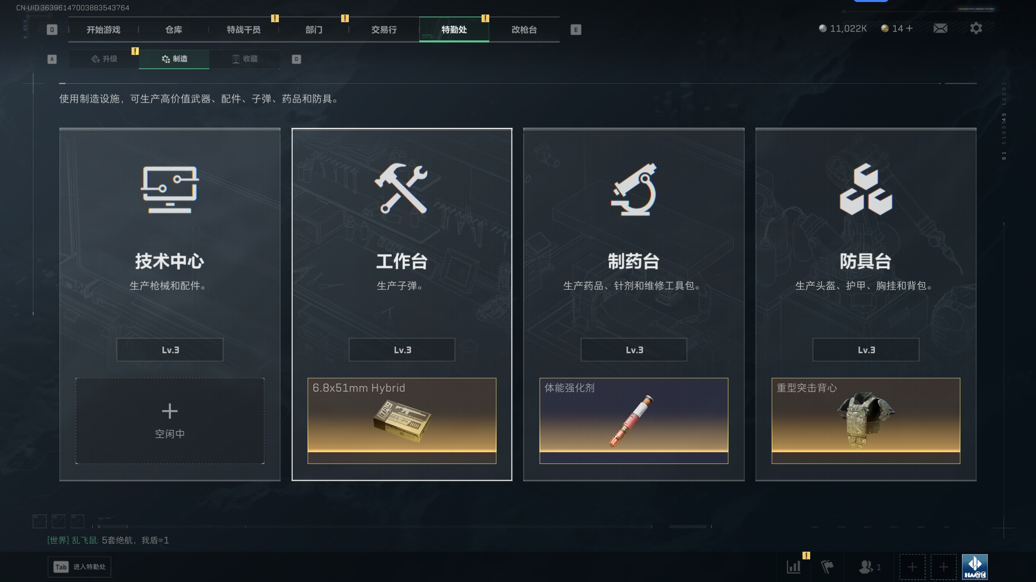Click the 制药台 microscope icon
Viewport: 1036px width, 582px height.
pyautogui.click(x=634, y=189)
